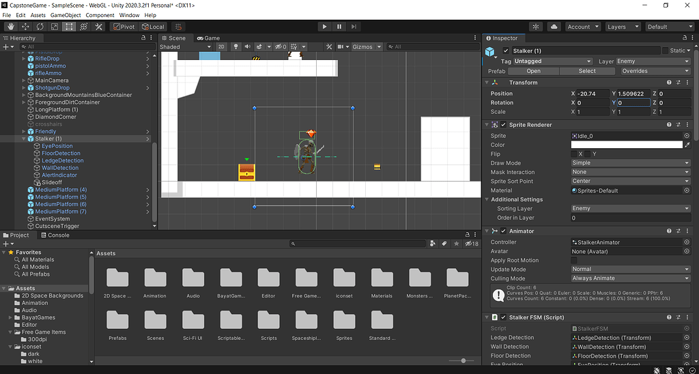
Task: Click the Pause button
Action: click(x=339, y=27)
